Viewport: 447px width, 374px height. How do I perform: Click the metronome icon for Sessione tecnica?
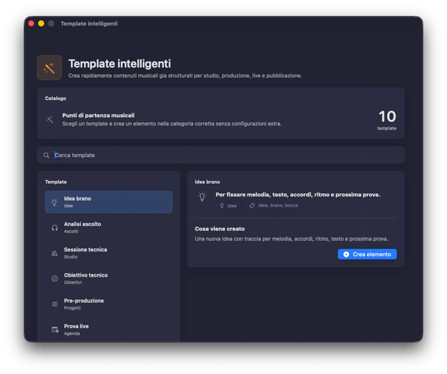[x=54, y=253]
